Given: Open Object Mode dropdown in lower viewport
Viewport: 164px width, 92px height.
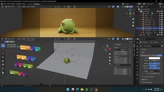Looking at the screenshot, I should (11, 39).
